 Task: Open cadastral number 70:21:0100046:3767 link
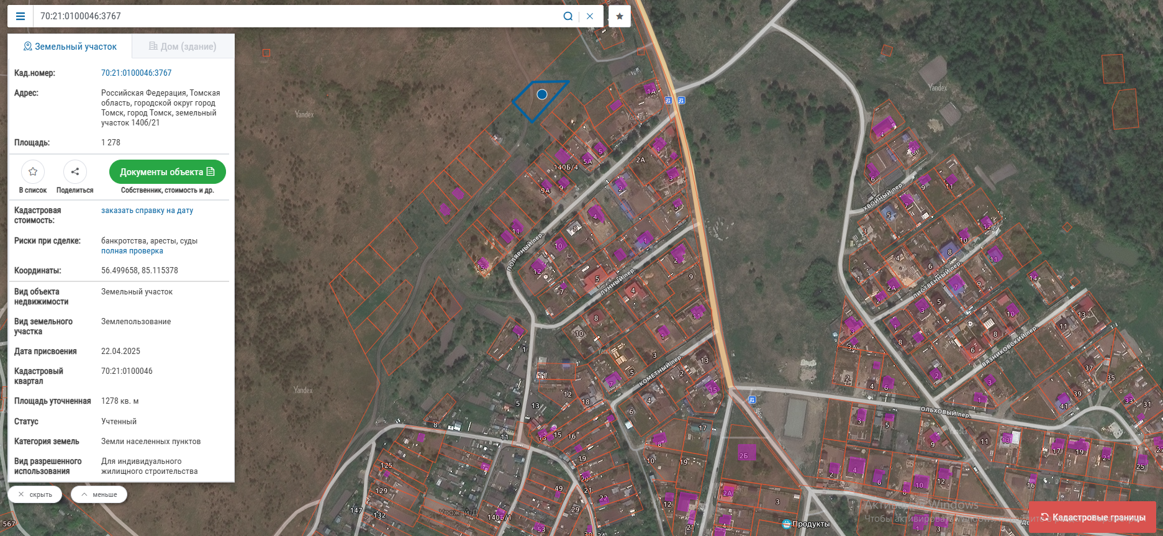point(136,73)
